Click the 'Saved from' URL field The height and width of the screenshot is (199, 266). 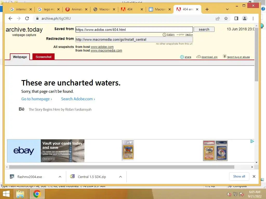(134, 30)
